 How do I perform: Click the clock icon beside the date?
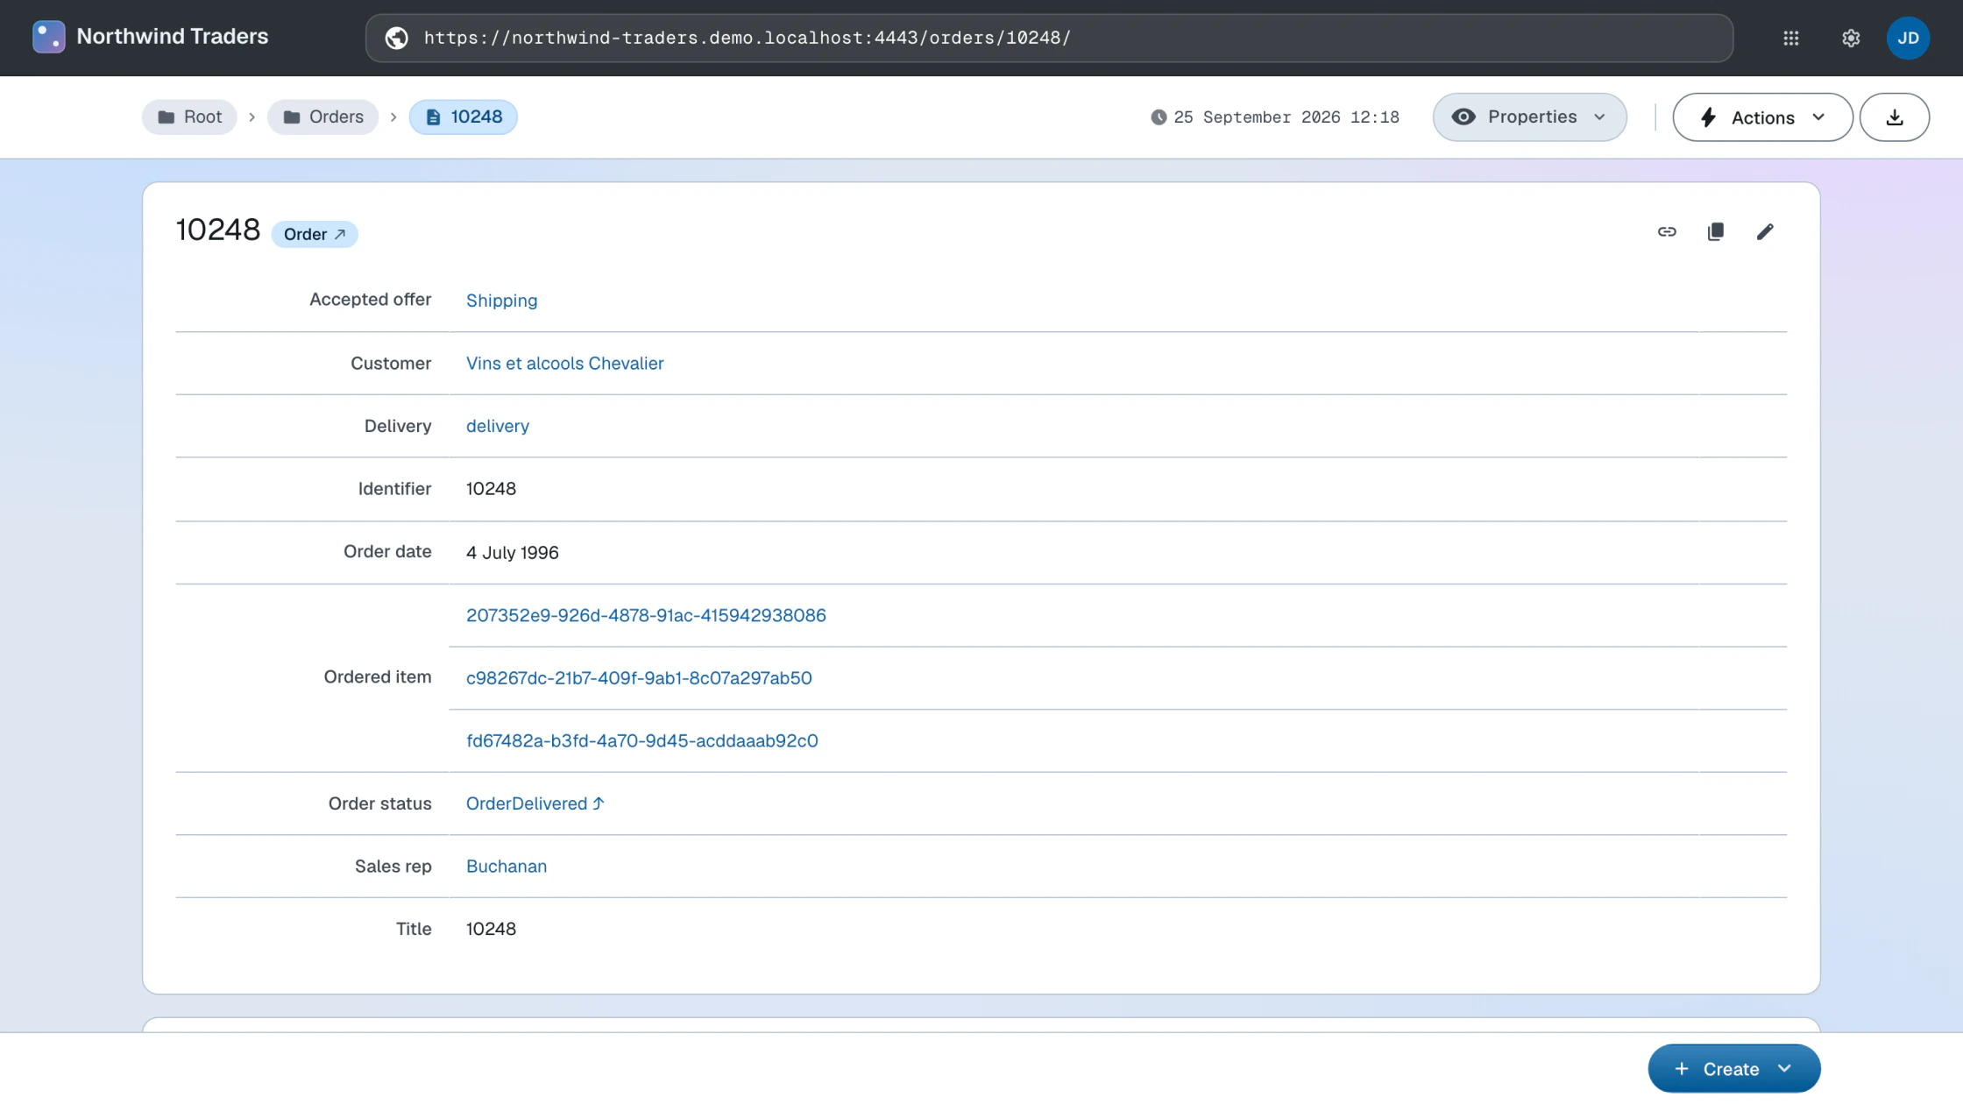(1159, 117)
